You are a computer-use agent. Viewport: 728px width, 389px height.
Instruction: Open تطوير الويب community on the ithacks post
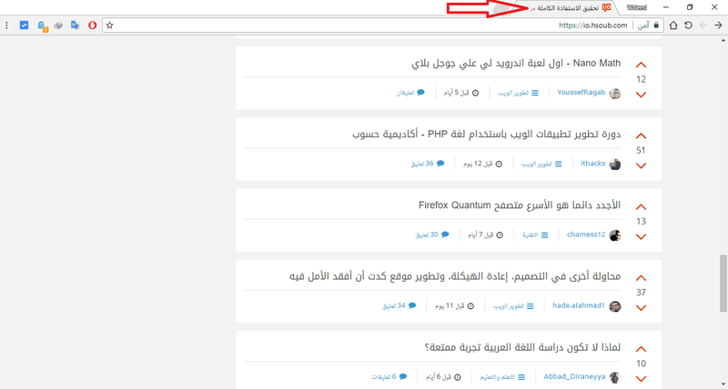click(541, 165)
